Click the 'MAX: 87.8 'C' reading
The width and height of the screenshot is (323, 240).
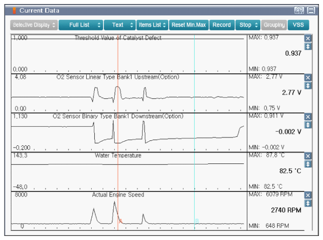tap(267, 155)
